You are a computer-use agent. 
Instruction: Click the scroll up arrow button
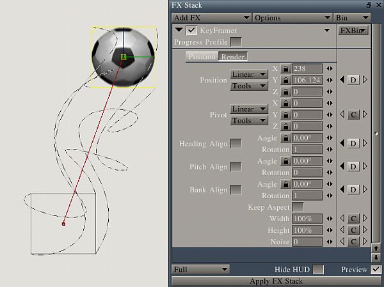point(376,249)
